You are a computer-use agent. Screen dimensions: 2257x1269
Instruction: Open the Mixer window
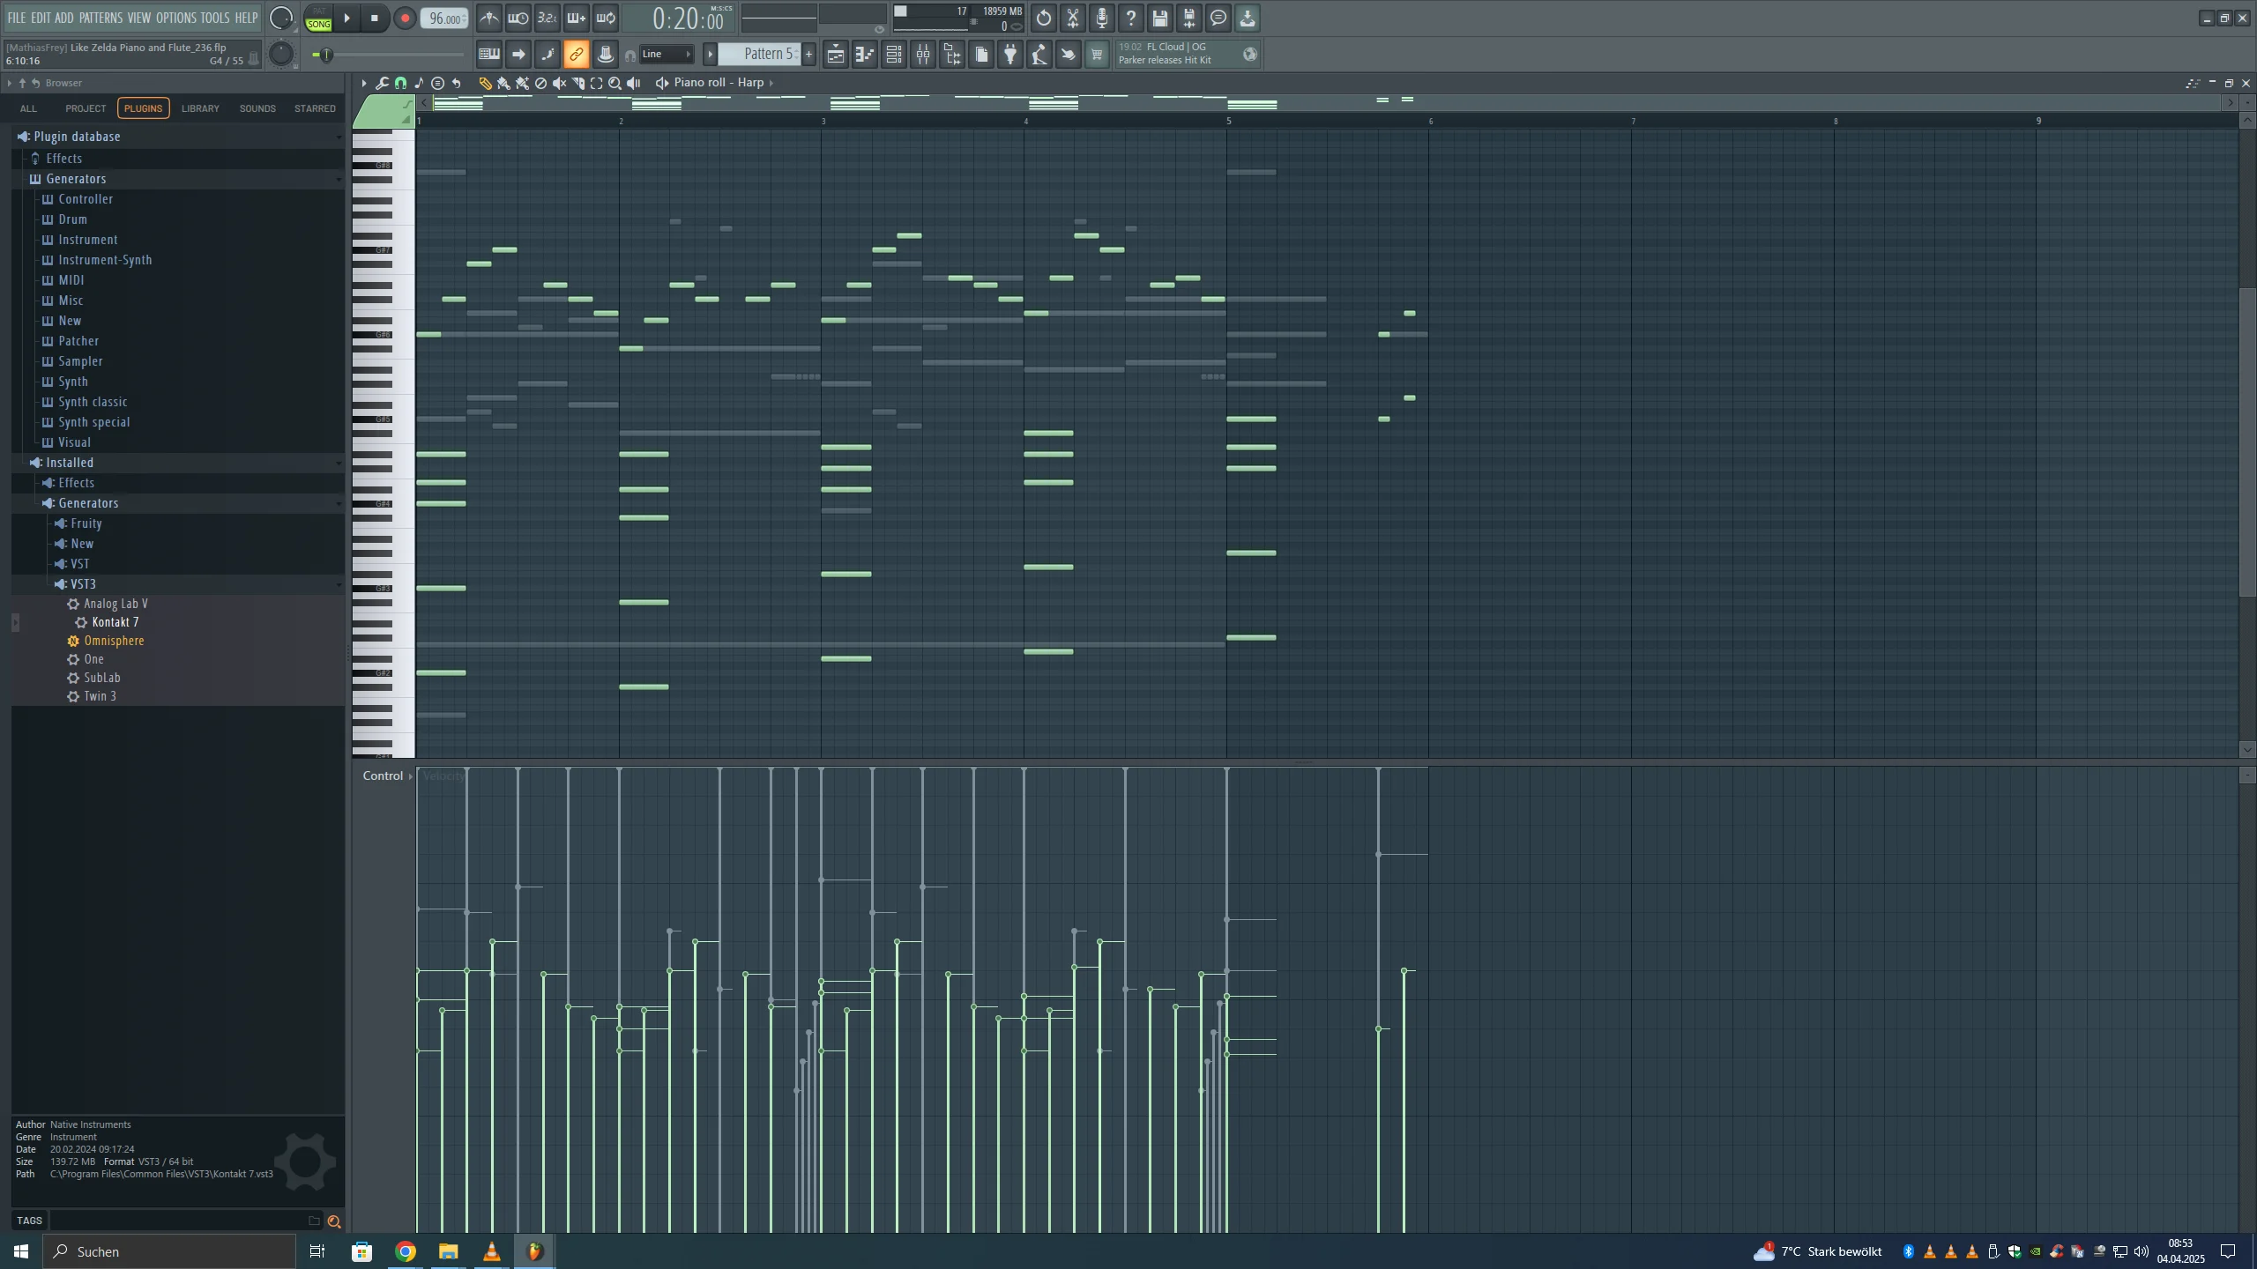(x=923, y=55)
